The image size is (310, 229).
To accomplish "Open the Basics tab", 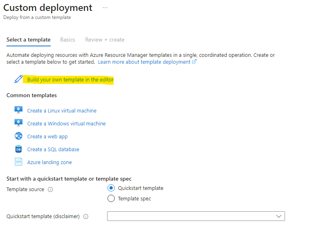I will point(68,40).
